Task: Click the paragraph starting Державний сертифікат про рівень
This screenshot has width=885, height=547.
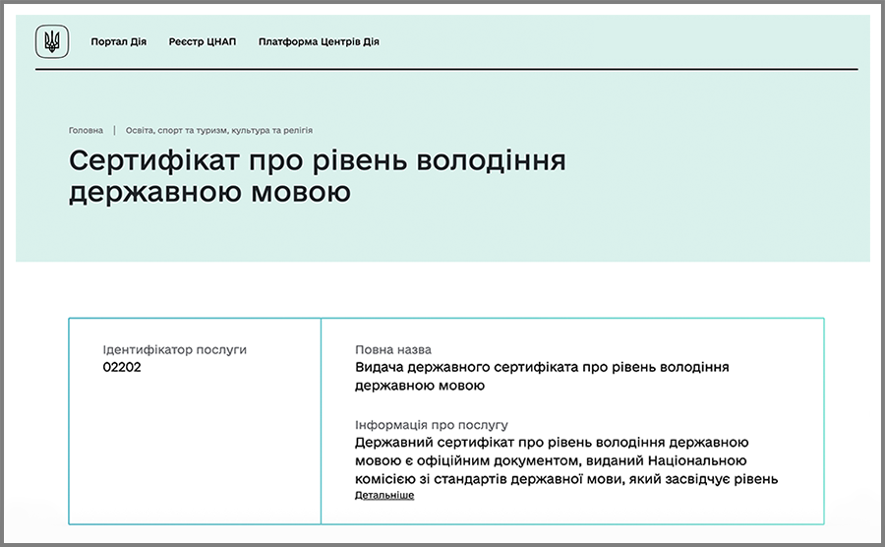Action: (566, 460)
